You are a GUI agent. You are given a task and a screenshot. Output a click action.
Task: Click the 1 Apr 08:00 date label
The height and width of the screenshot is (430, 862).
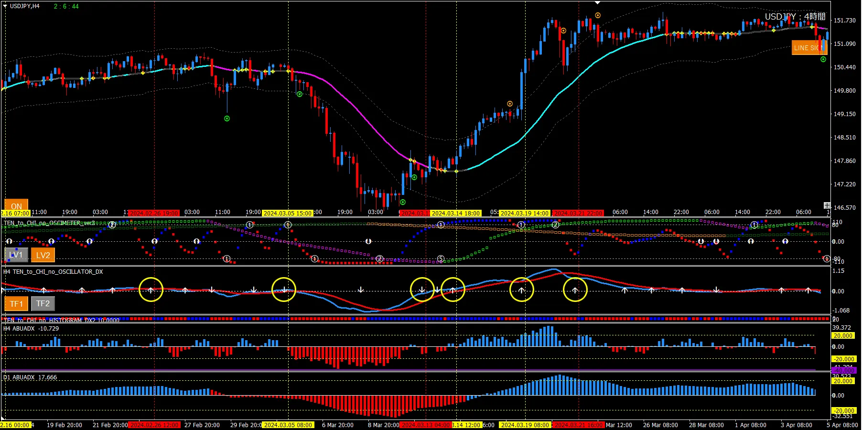pos(750,425)
